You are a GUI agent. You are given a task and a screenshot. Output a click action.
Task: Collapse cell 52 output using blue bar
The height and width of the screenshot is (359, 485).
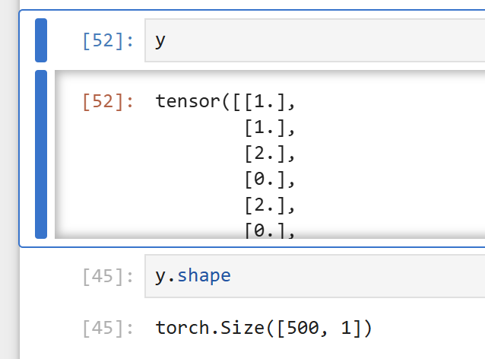click(41, 154)
